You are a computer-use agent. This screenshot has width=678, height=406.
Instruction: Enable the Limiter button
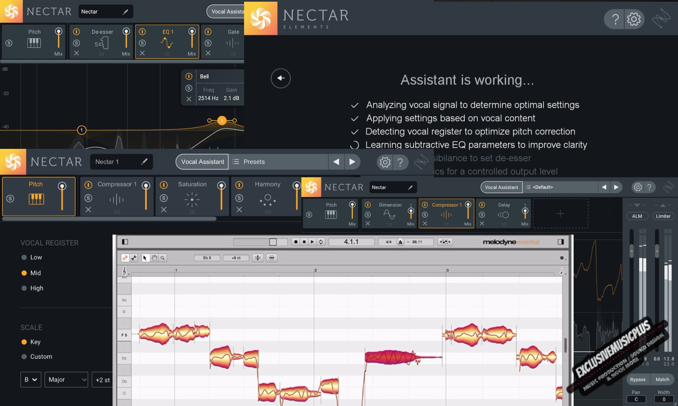click(663, 216)
